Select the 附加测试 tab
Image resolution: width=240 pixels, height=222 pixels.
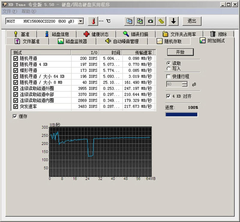pyautogui.click(x=212, y=41)
